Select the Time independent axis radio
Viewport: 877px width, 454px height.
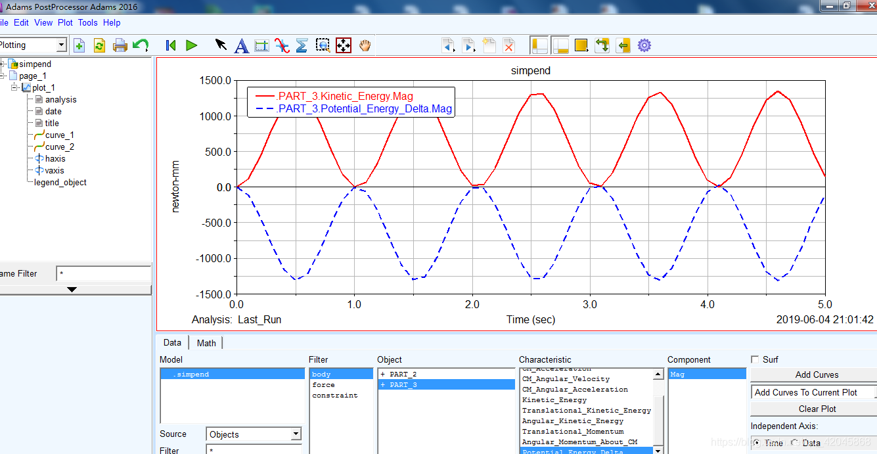(757, 443)
